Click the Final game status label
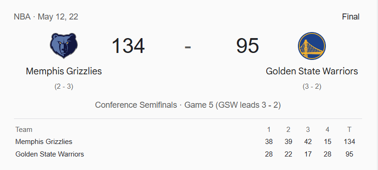 (x=351, y=17)
